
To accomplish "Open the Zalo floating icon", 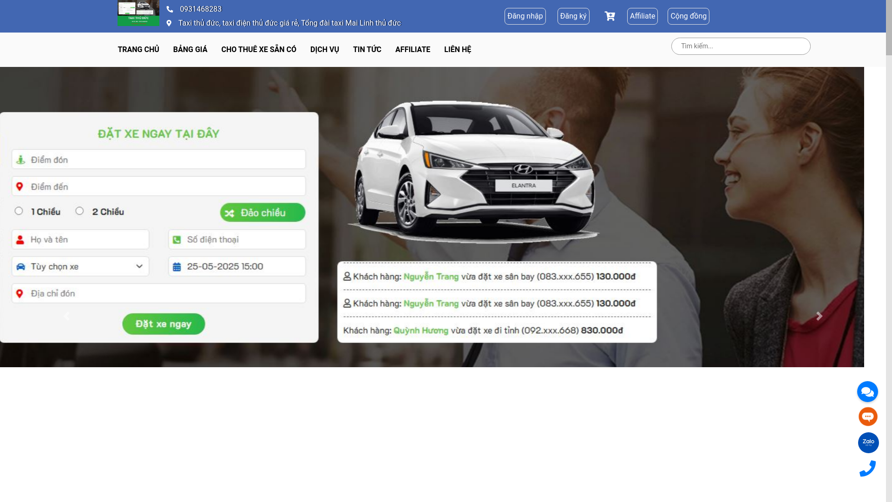I will (868, 443).
